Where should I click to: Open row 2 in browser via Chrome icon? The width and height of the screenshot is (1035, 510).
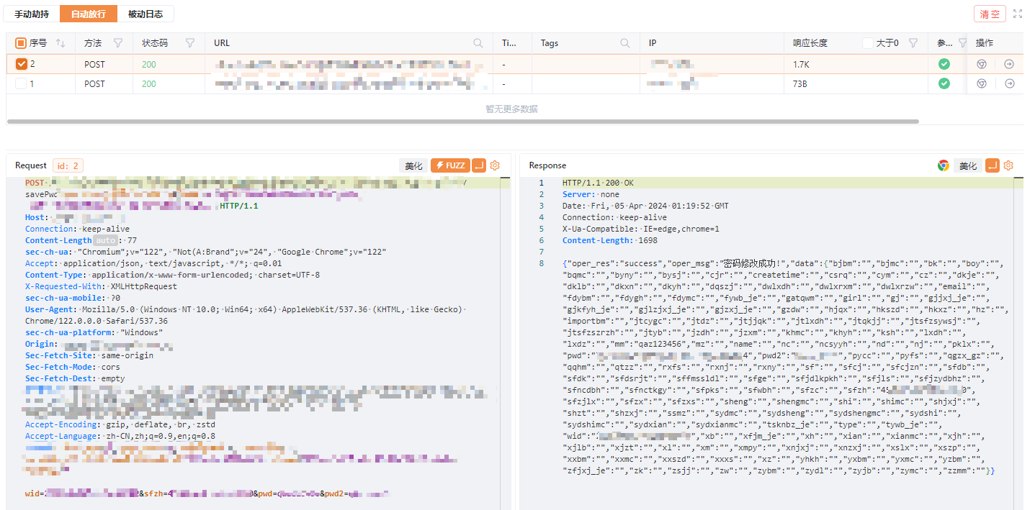point(981,64)
